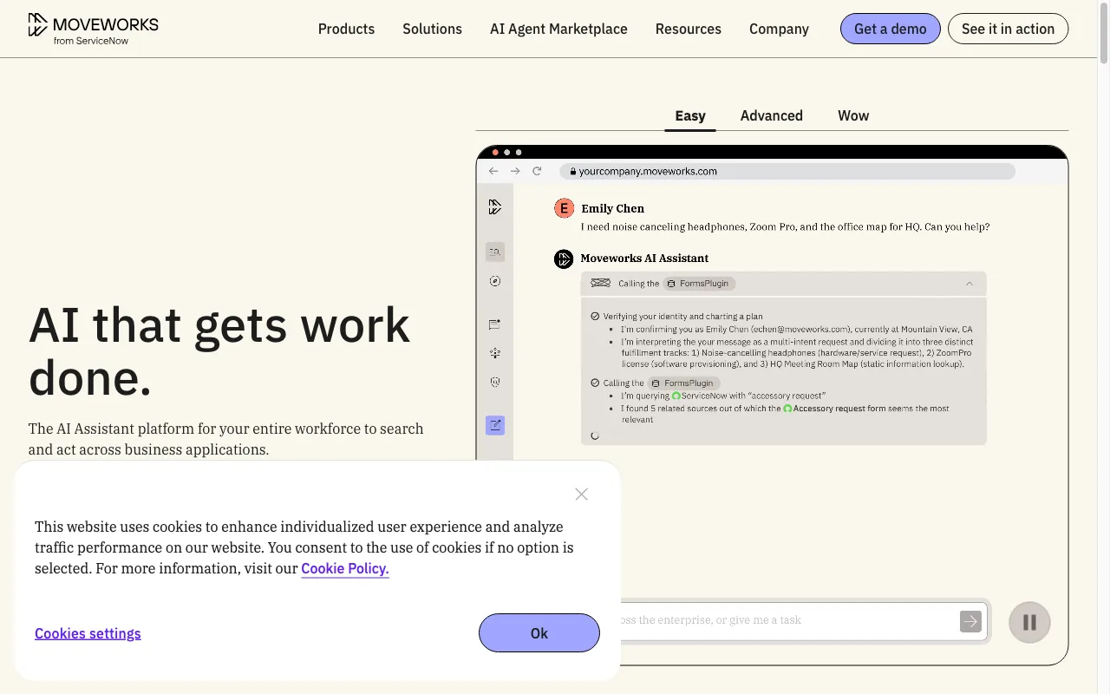Click the Moveworks logo in the site header

pos(93,29)
